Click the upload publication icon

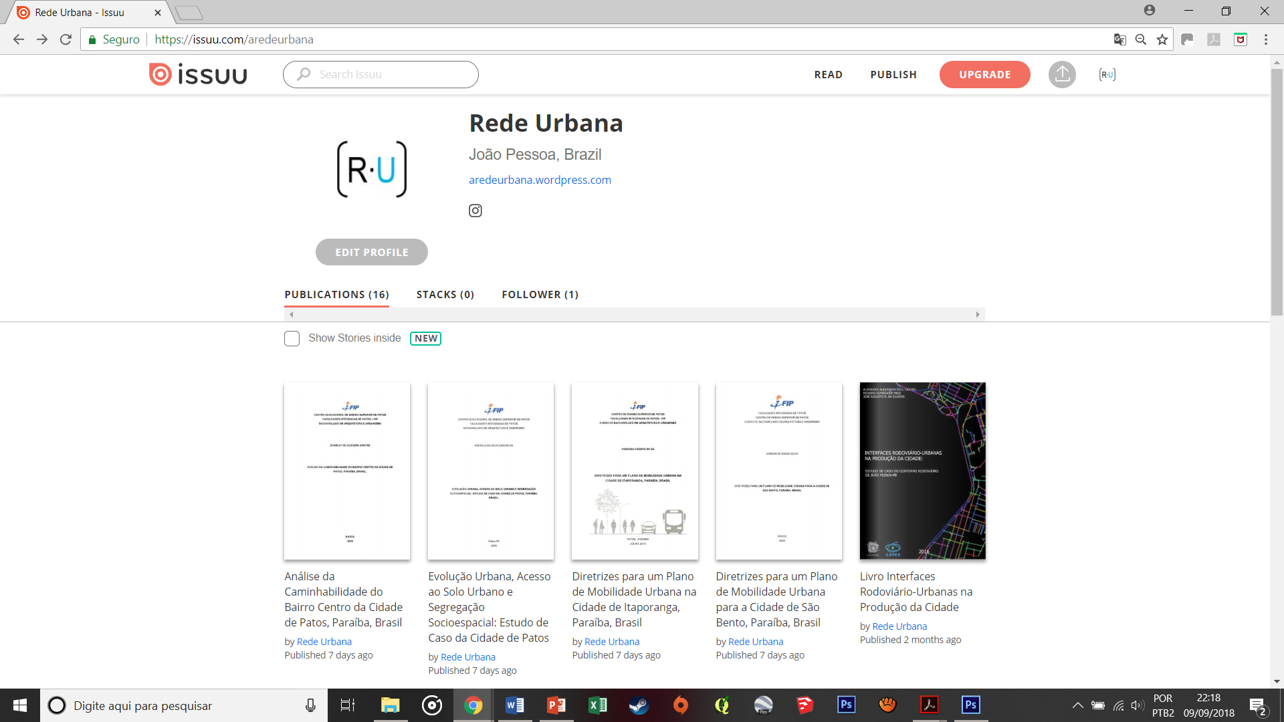coord(1062,74)
